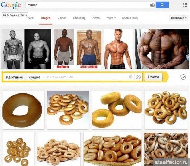Click the Найти button
This screenshot has height=166, width=190.
click(x=153, y=77)
